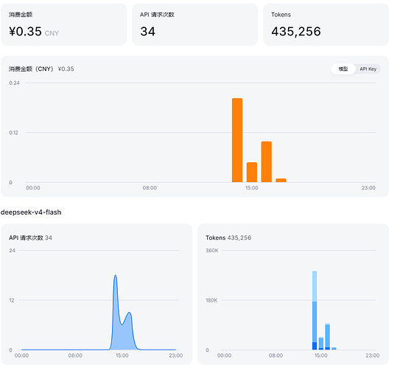Screen dimensions: 414x368
Task: Click the tallest orange spending bar
Action: pos(237,140)
